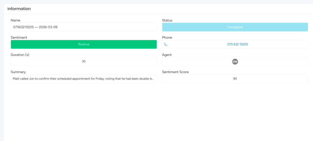The width and height of the screenshot is (313, 141).
Task: Click the Information section heading
Action: click(19, 9)
